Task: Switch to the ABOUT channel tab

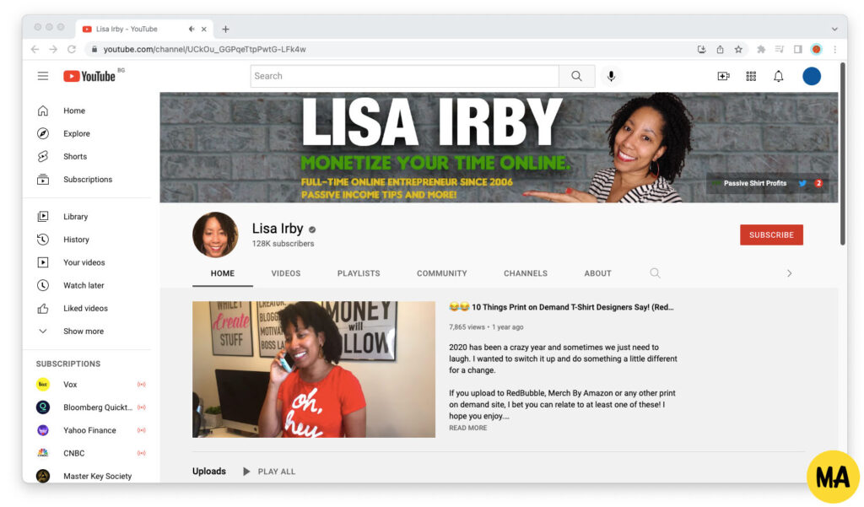Action: click(598, 273)
